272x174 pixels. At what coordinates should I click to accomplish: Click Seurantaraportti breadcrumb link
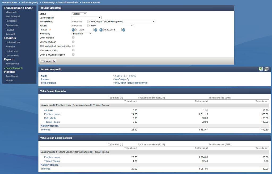click(x=91, y=2)
